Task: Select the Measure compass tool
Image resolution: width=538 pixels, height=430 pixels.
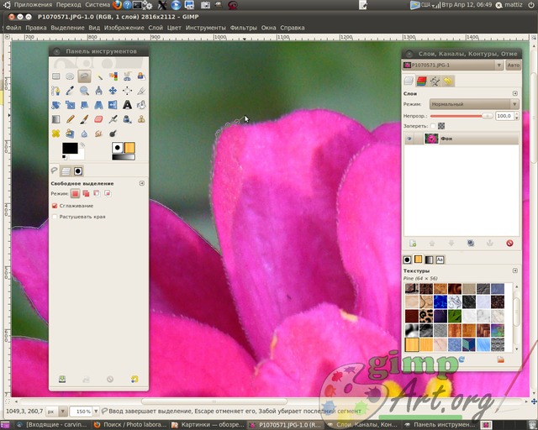Action: tap(99, 91)
